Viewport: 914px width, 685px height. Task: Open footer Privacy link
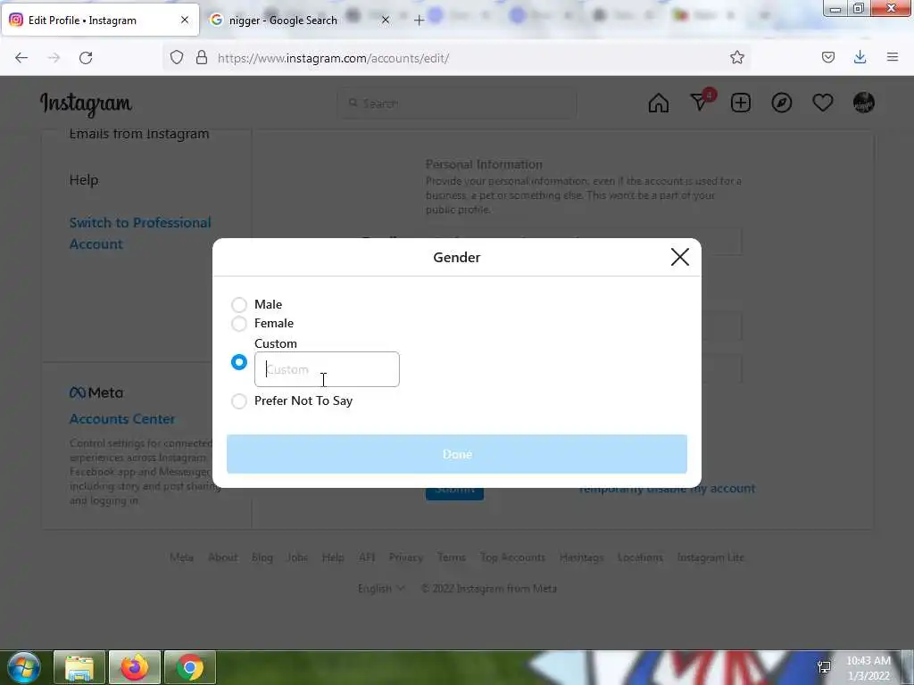coord(406,557)
